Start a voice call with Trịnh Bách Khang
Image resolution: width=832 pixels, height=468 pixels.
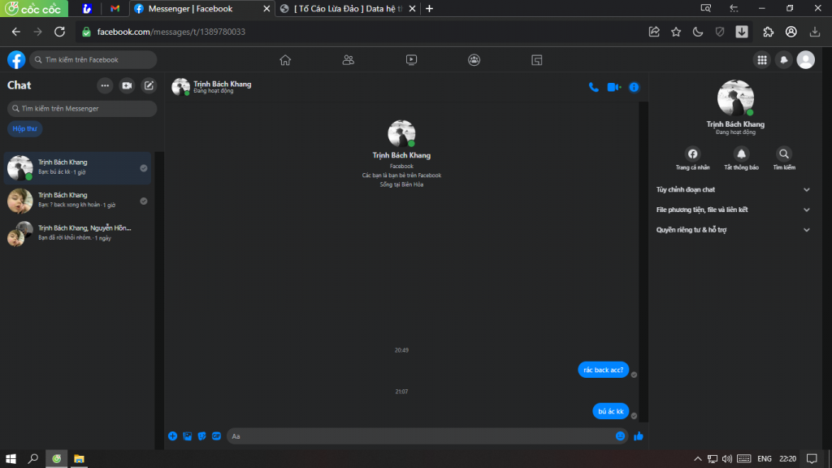coord(594,87)
